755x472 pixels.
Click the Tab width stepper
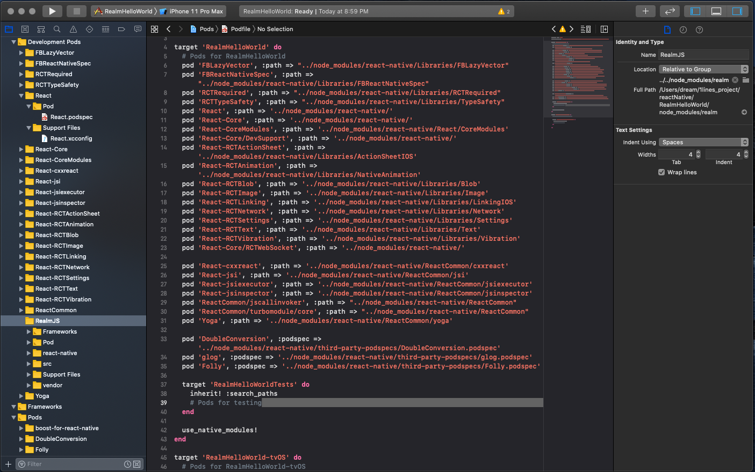pyautogui.click(x=698, y=154)
